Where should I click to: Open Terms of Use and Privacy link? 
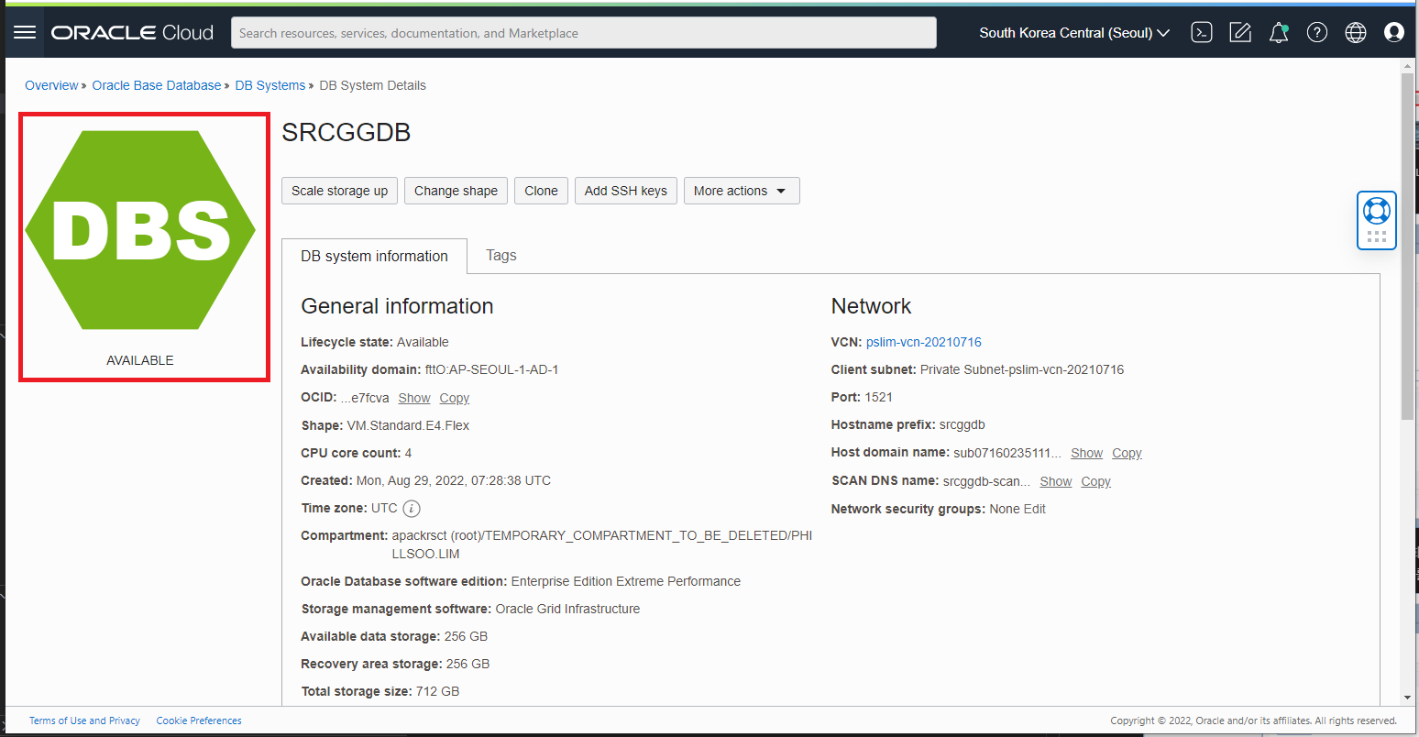[x=84, y=720]
